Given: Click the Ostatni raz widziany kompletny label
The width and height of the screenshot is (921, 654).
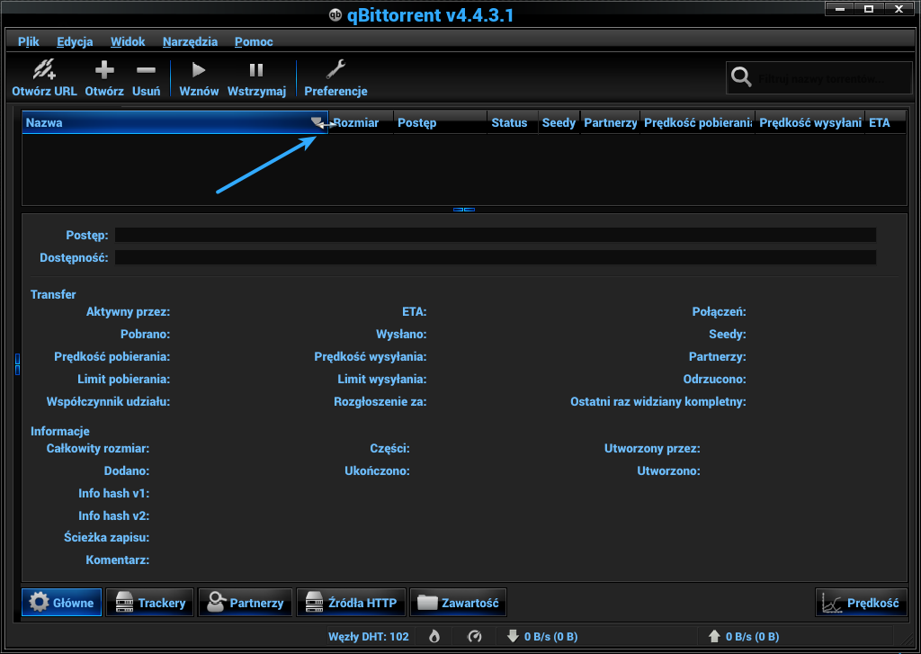Looking at the screenshot, I should pos(657,402).
